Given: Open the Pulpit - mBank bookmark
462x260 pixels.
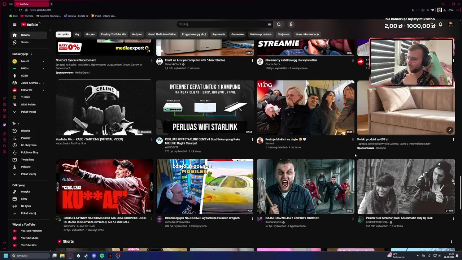Looking at the screenshot, I should coord(104,16).
